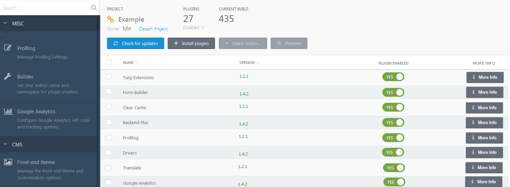Disable the Clear Cache plugin toggle

tap(393, 107)
